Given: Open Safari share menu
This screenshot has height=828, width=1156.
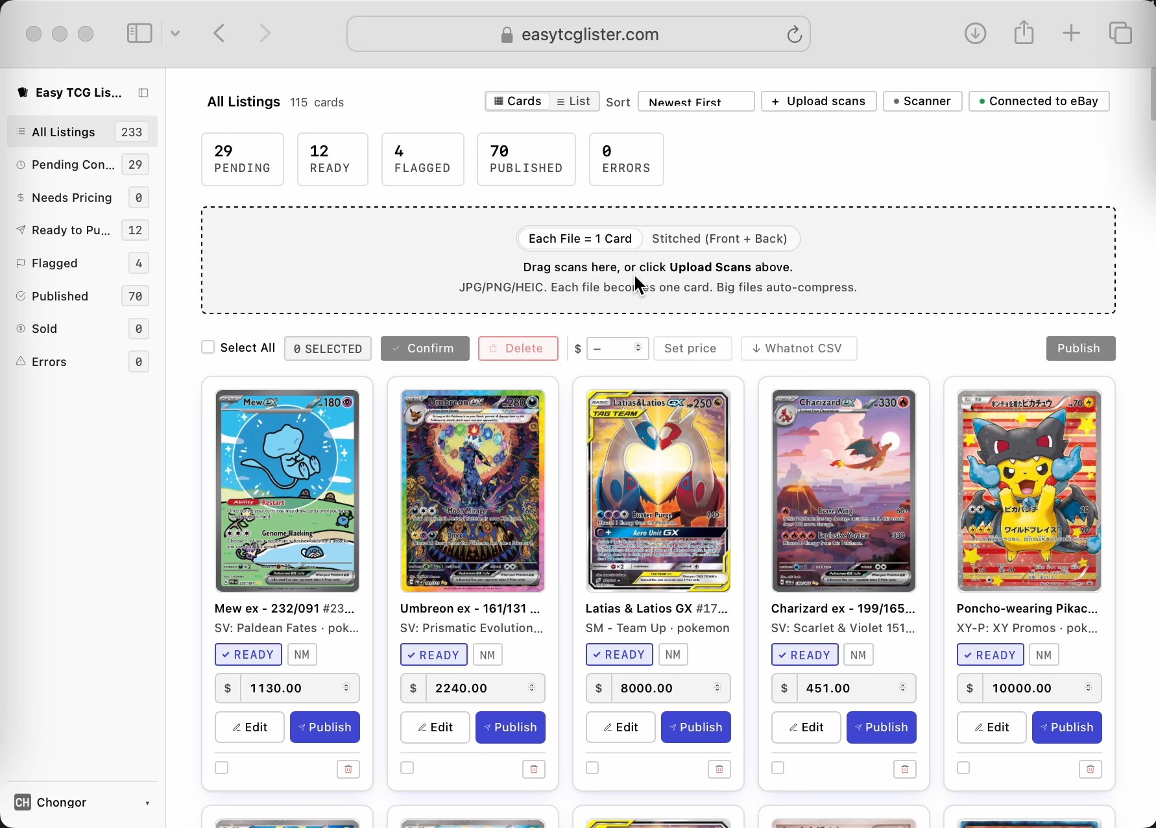Looking at the screenshot, I should point(1024,32).
